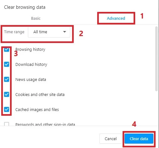The width and height of the screenshot is (159, 148).
Task: Click the Cancel button
Action: pos(111,139)
